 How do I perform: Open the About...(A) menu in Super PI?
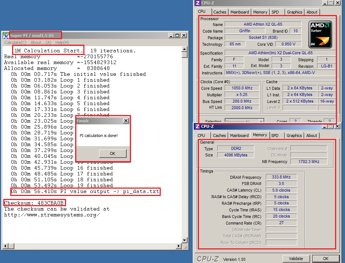coord(41,42)
